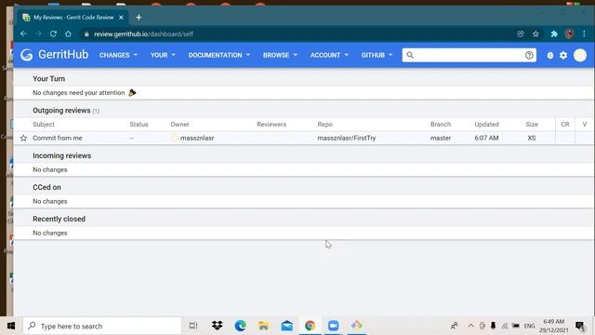Click the Subject column header
Viewport: 595px width, 335px height.
pos(44,125)
